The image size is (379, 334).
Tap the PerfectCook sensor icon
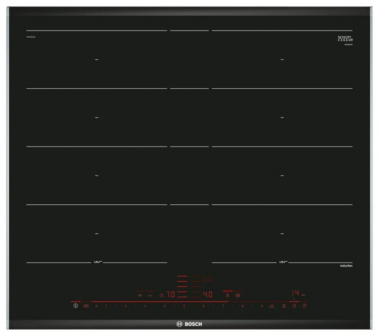pos(140,295)
